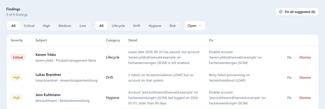325x109 pixels.
Task: Click the High badge on Lukas Brandner row
Action: 16,77
